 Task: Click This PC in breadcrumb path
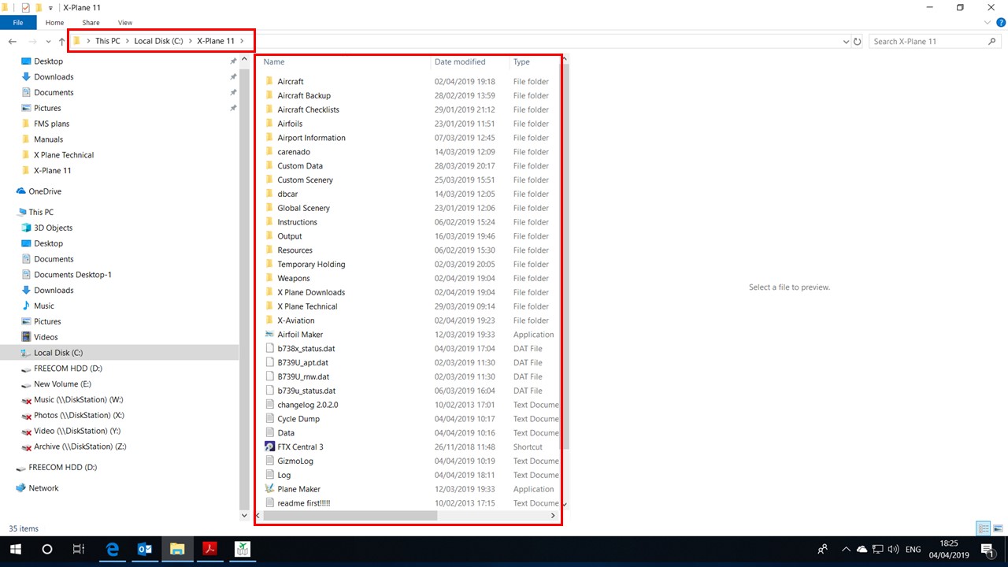(108, 41)
